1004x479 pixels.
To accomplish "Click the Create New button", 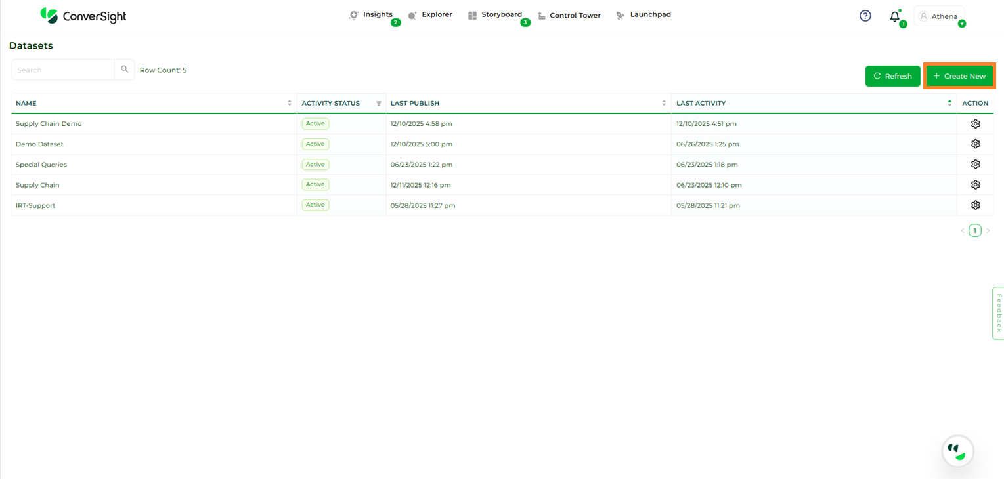I will coord(959,76).
